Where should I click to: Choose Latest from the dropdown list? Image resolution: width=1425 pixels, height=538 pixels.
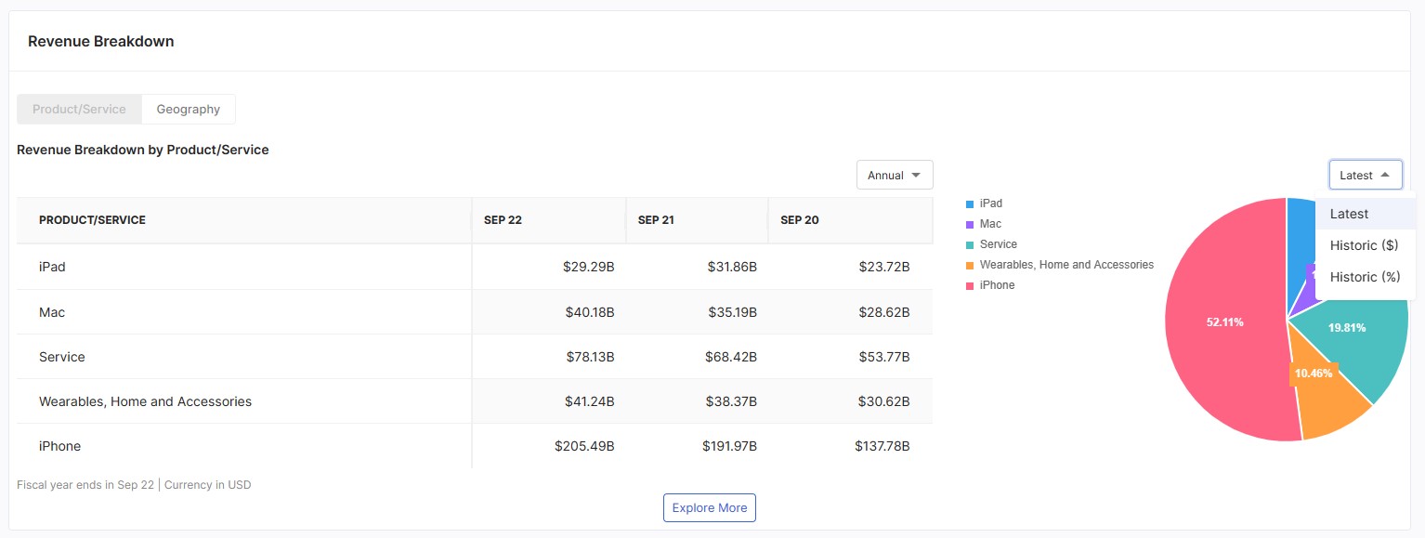pos(1365,214)
